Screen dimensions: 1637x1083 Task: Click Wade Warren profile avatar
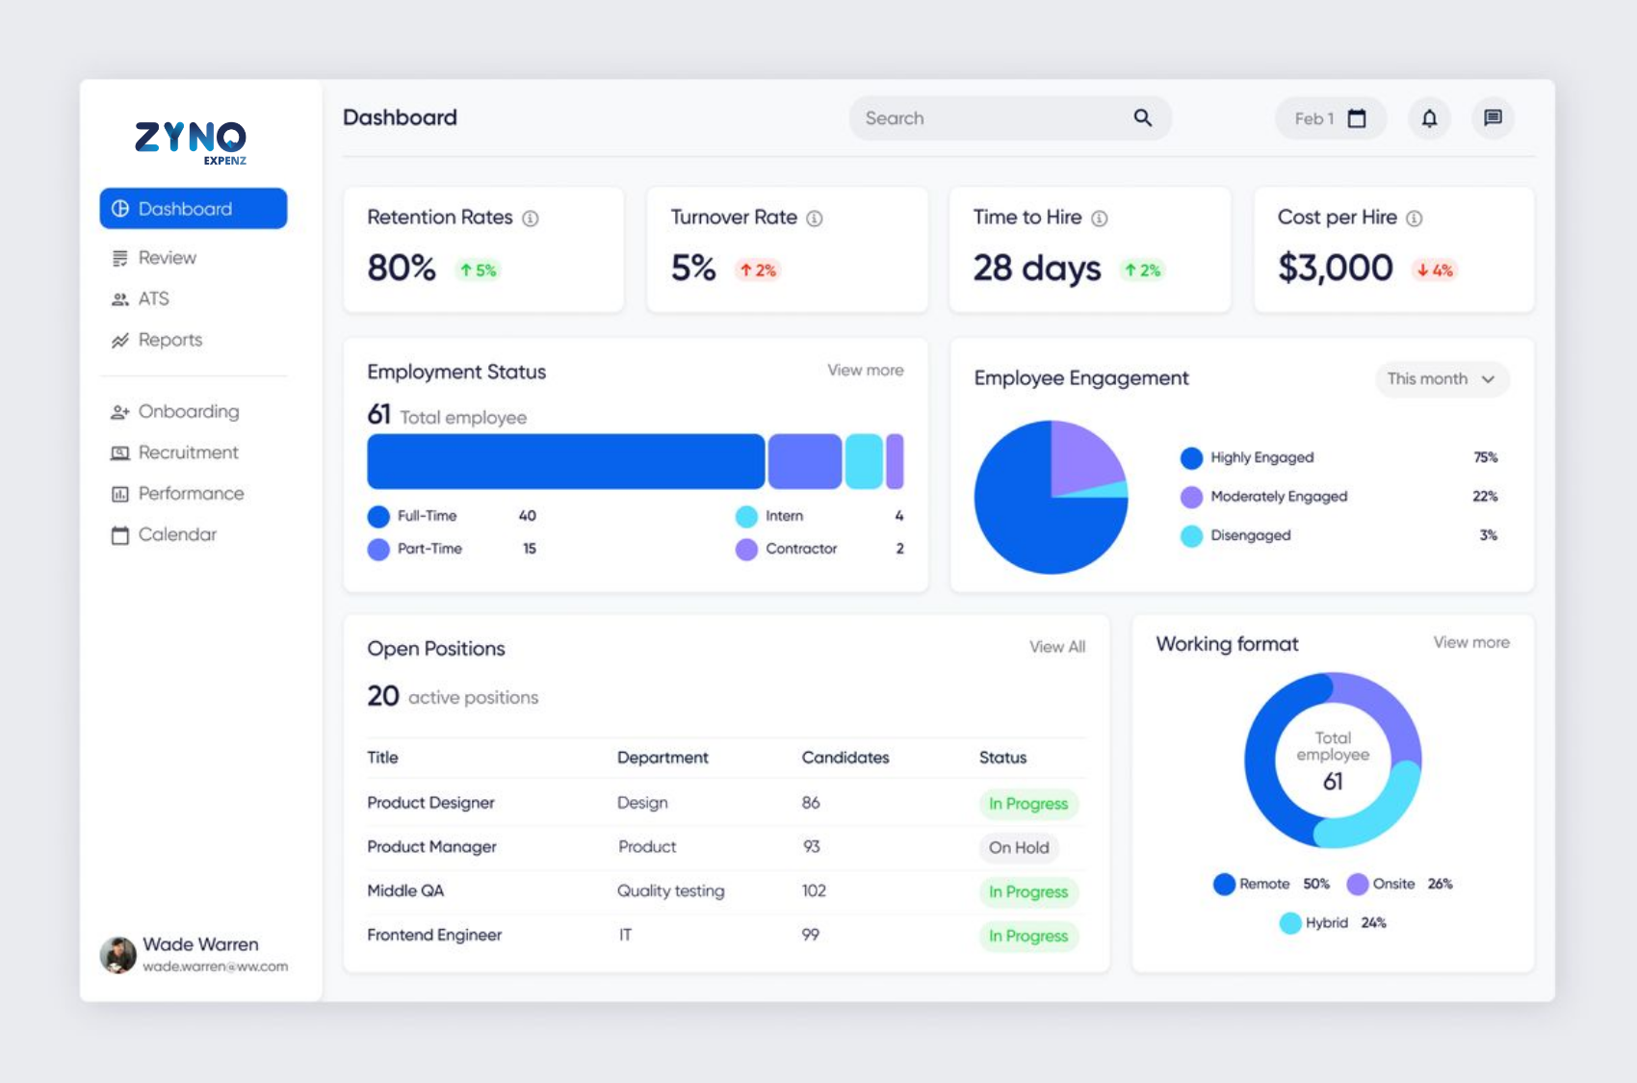click(x=118, y=954)
